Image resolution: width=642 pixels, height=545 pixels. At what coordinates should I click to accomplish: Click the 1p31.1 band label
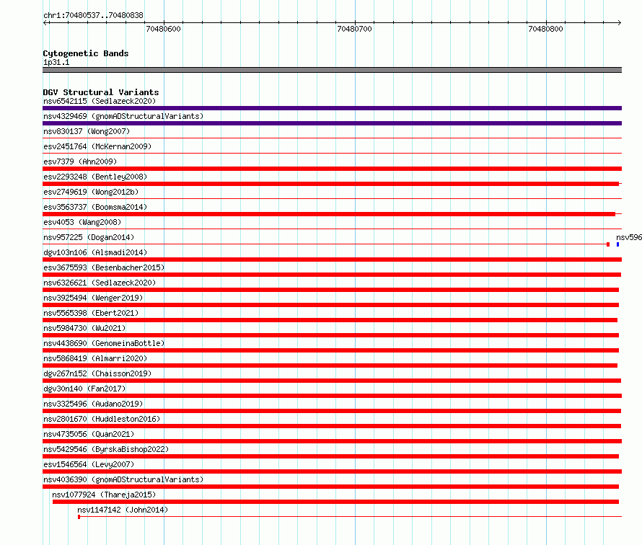click(x=56, y=62)
